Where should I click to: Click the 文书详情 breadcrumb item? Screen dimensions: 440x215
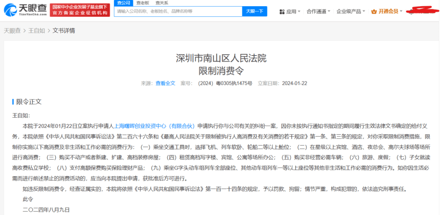[x=64, y=31]
